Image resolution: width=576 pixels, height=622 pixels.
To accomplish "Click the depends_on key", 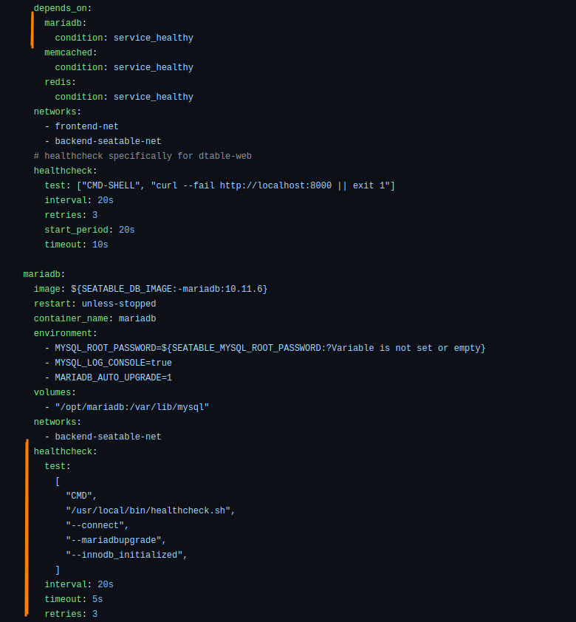I will coord(61,8).
